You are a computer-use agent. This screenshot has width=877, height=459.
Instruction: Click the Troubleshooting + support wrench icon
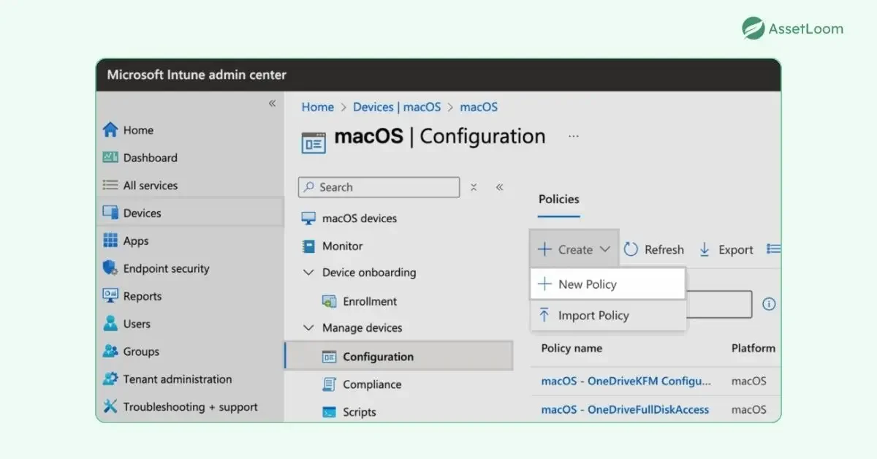coord(110,406)
